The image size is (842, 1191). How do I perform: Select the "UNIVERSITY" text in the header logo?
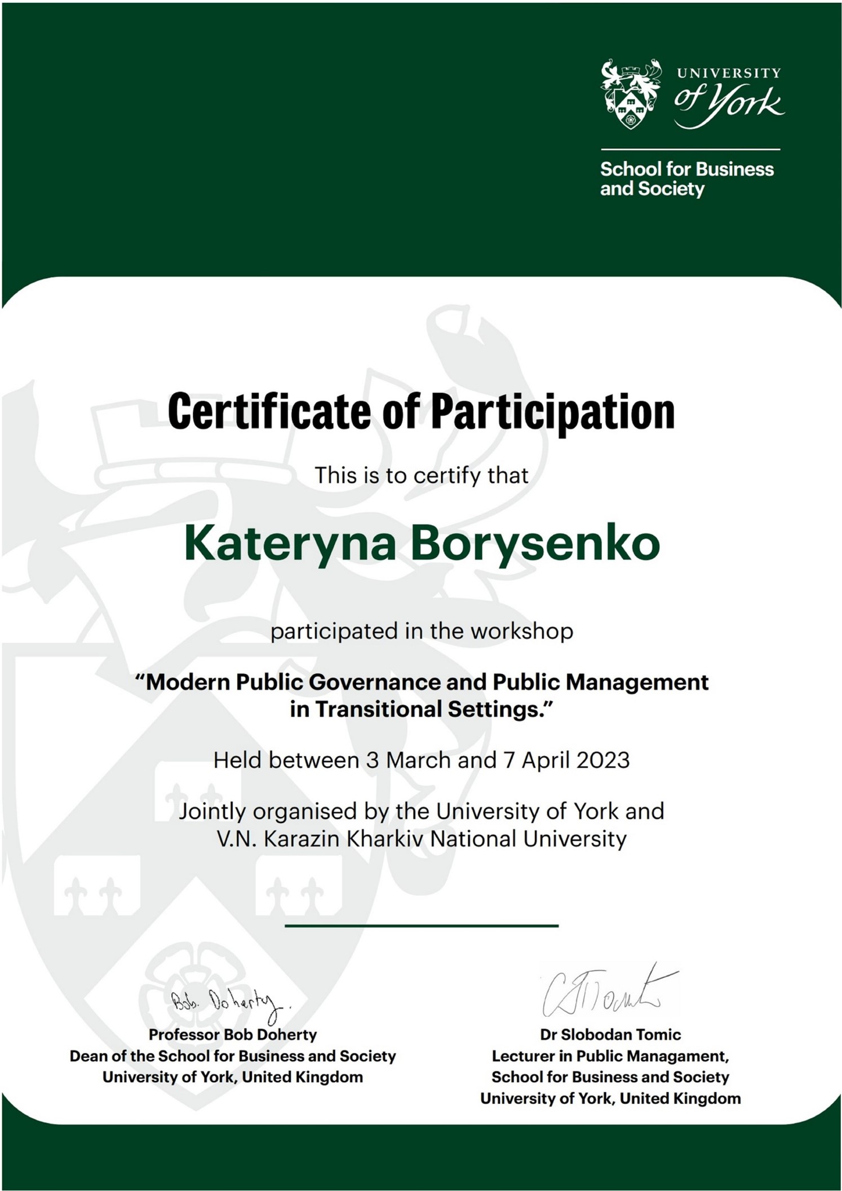click(728, 73)
